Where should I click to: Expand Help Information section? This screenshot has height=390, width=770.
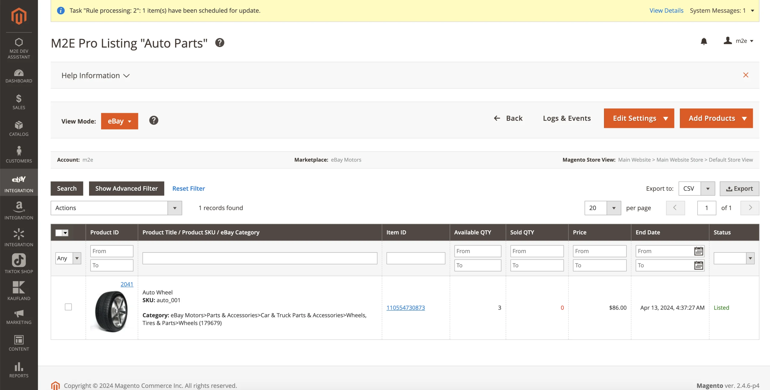95,75
